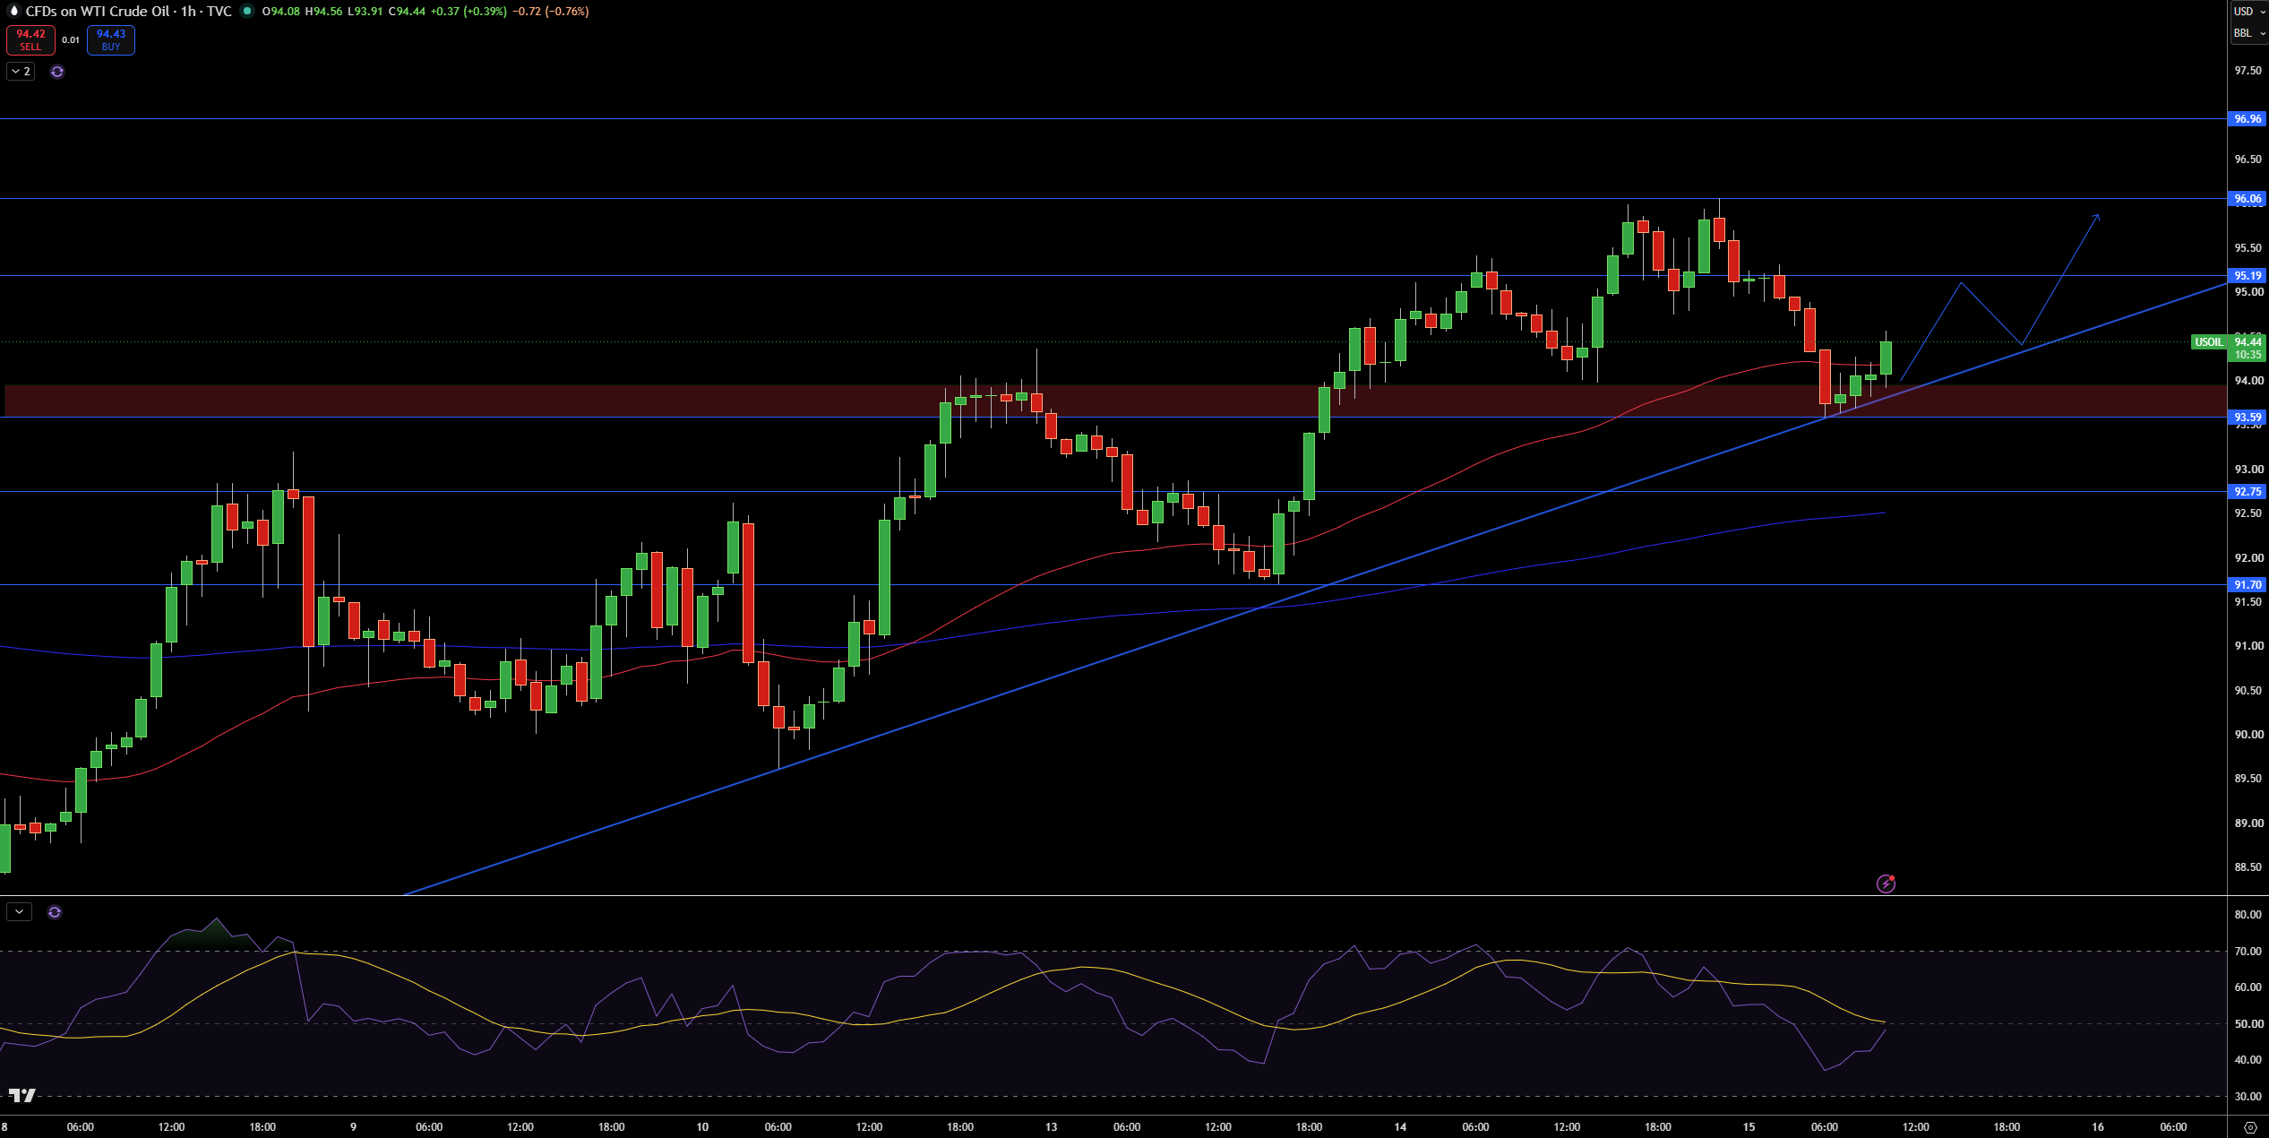Click the 18:00 time label before day 9
Image resolution: width=2269 pixels, height=1138 pixels.
[262, 1127]
